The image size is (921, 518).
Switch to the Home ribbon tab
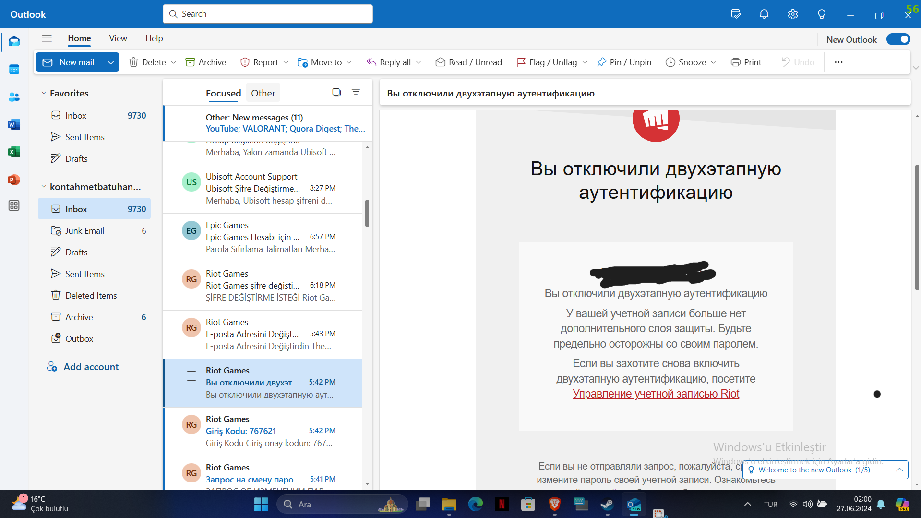point(79,38)
